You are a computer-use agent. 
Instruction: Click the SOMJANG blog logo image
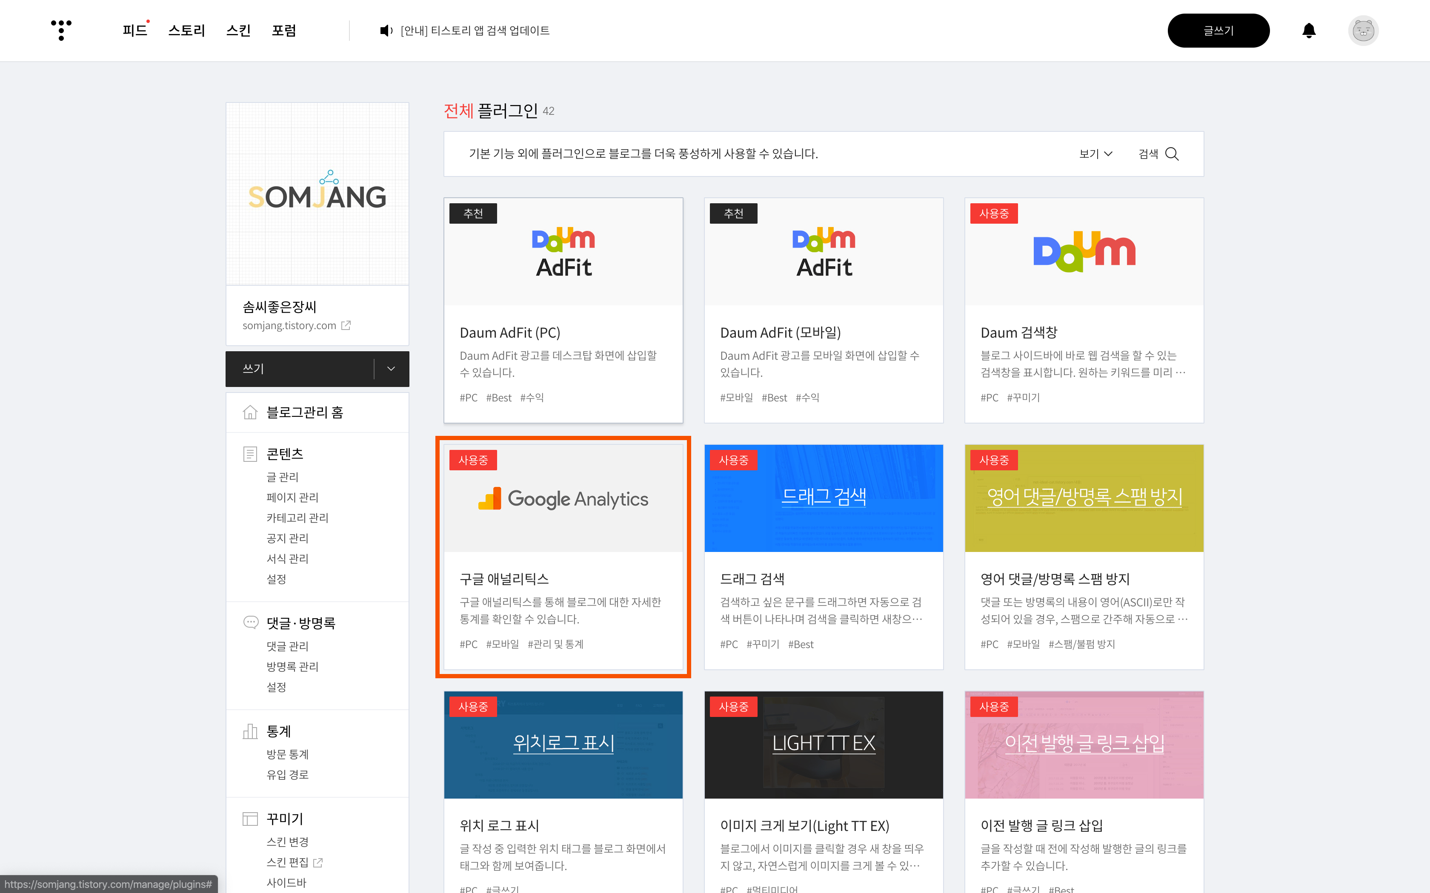[317, 194]
